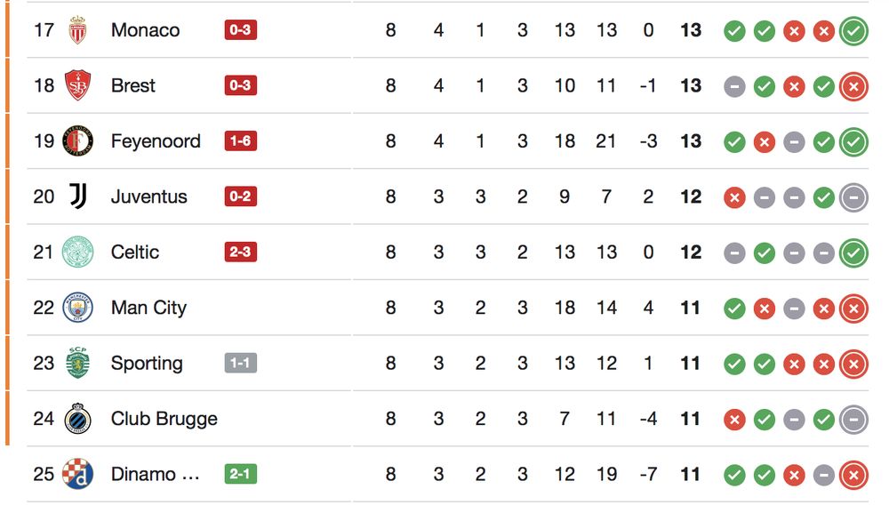Open the Juventus team page
The height and width of the screenshot is (505, 889).
pos(148,196)
